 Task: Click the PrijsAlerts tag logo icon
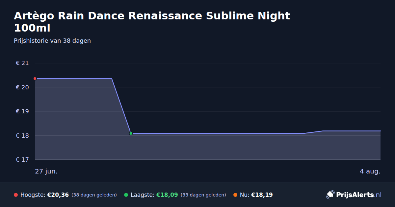pos(330,195)
